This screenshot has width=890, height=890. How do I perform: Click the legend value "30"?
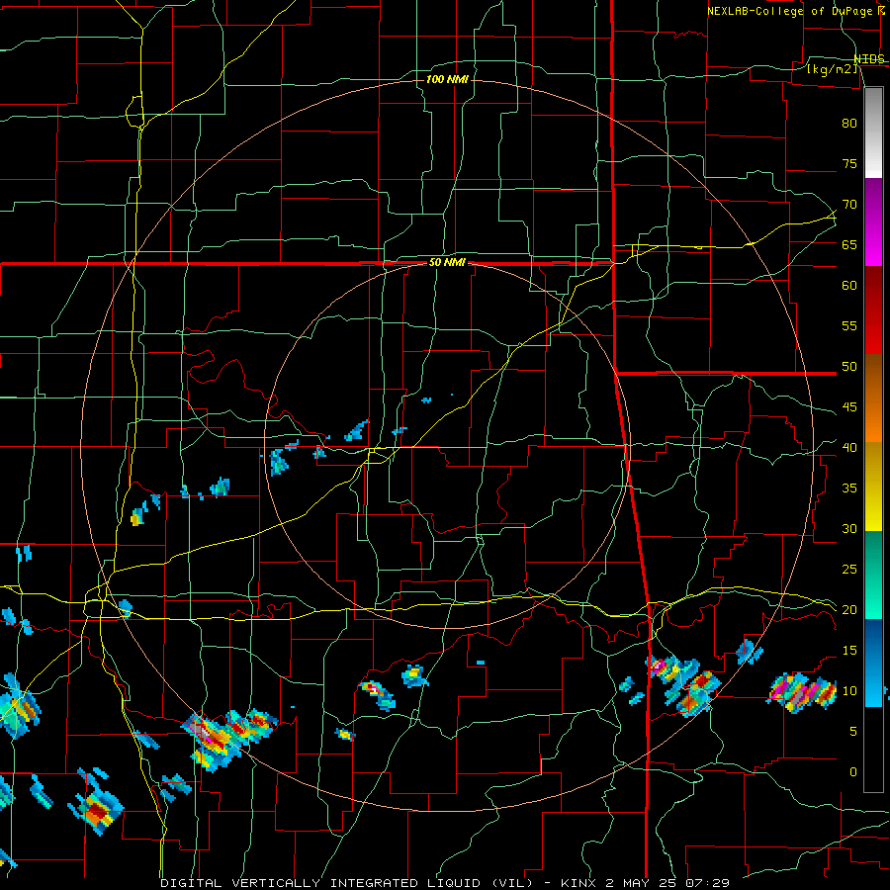point(849,529)
